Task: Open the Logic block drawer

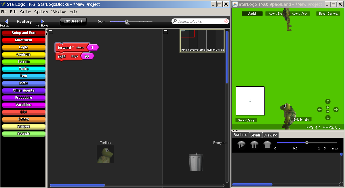Action: point(24,47)
